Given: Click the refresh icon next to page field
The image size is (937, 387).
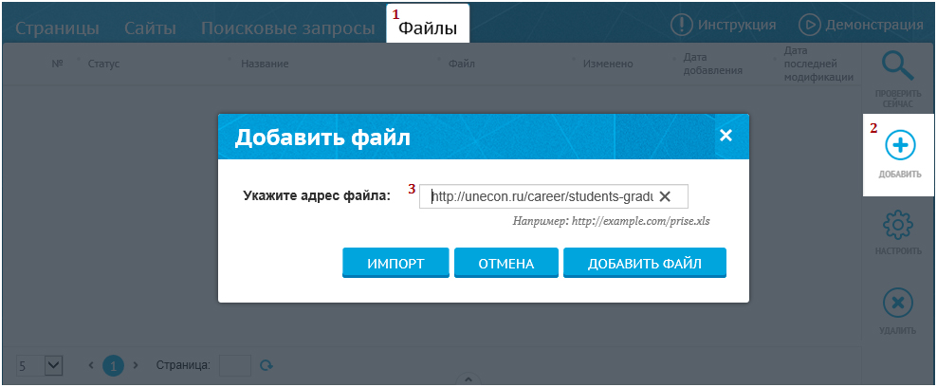Looking at the screenshot, I should (266, 365).
